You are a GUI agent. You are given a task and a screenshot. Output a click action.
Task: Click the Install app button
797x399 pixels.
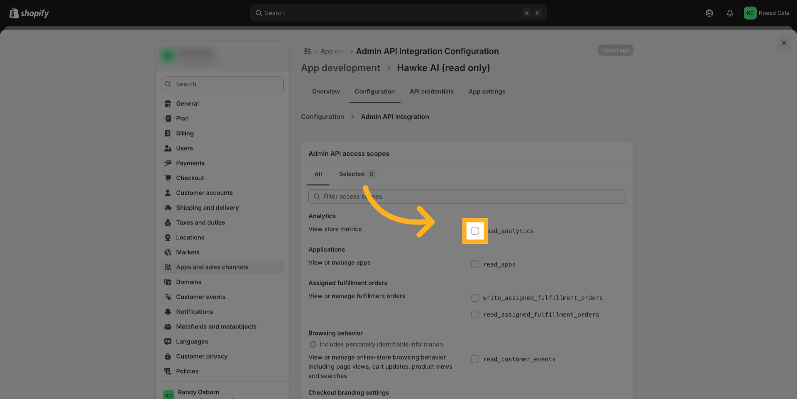point(615,50)
